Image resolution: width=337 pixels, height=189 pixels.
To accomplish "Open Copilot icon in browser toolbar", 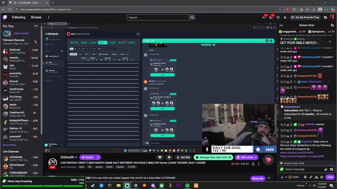I will pyautogui.click(x=333, y=9).
